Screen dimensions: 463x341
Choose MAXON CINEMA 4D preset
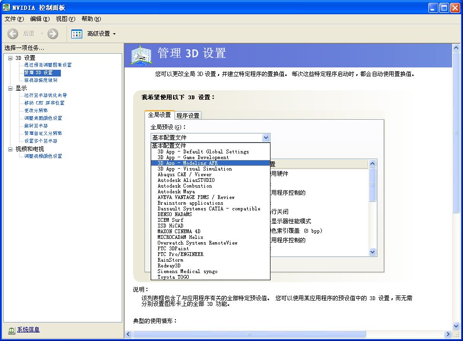coord(211,231)
